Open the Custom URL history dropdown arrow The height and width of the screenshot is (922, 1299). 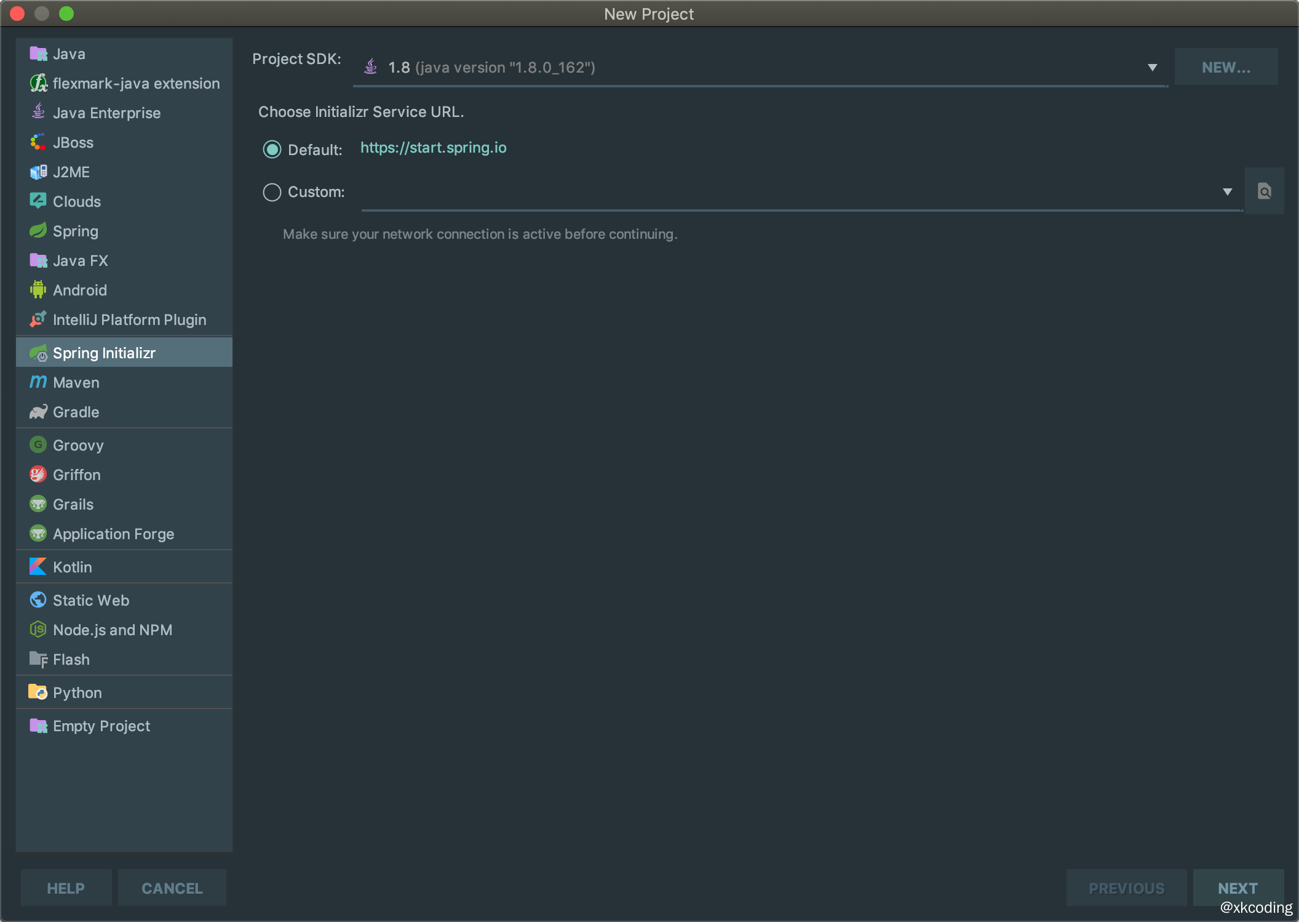point(1227,192)
